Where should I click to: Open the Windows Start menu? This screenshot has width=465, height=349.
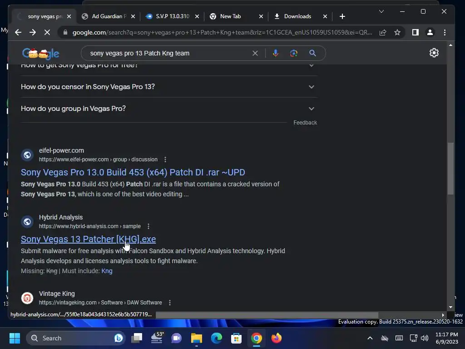coord(15,338)
